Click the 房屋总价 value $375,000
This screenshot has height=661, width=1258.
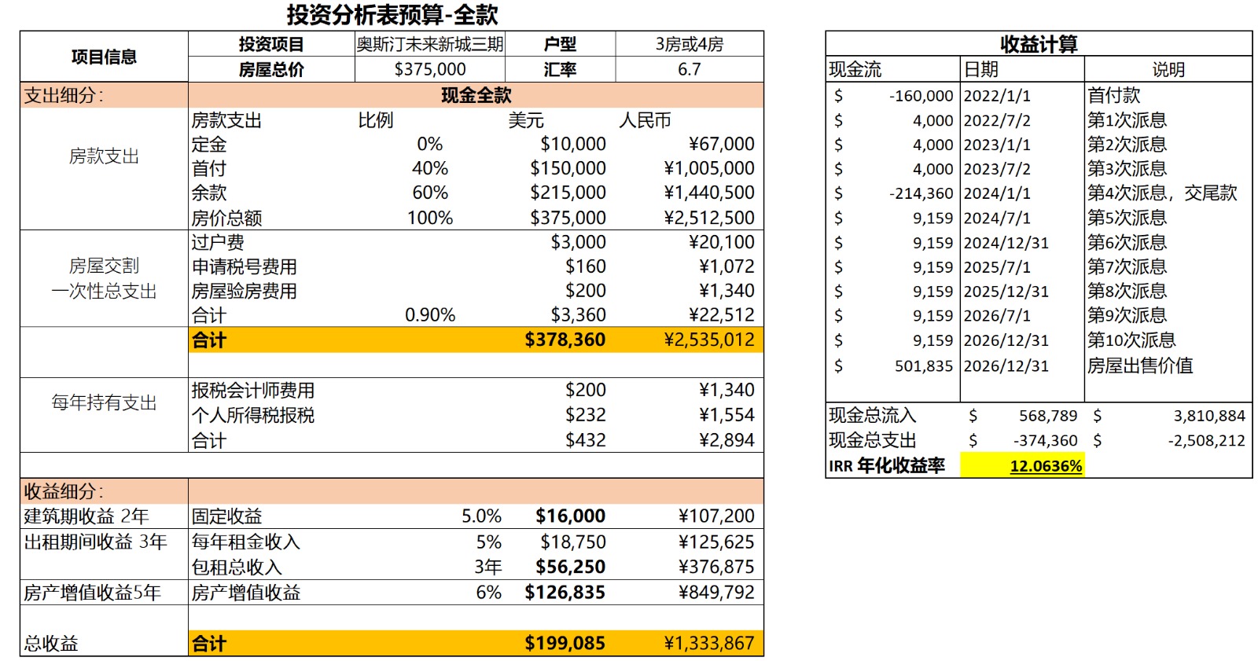click(429, 69)
